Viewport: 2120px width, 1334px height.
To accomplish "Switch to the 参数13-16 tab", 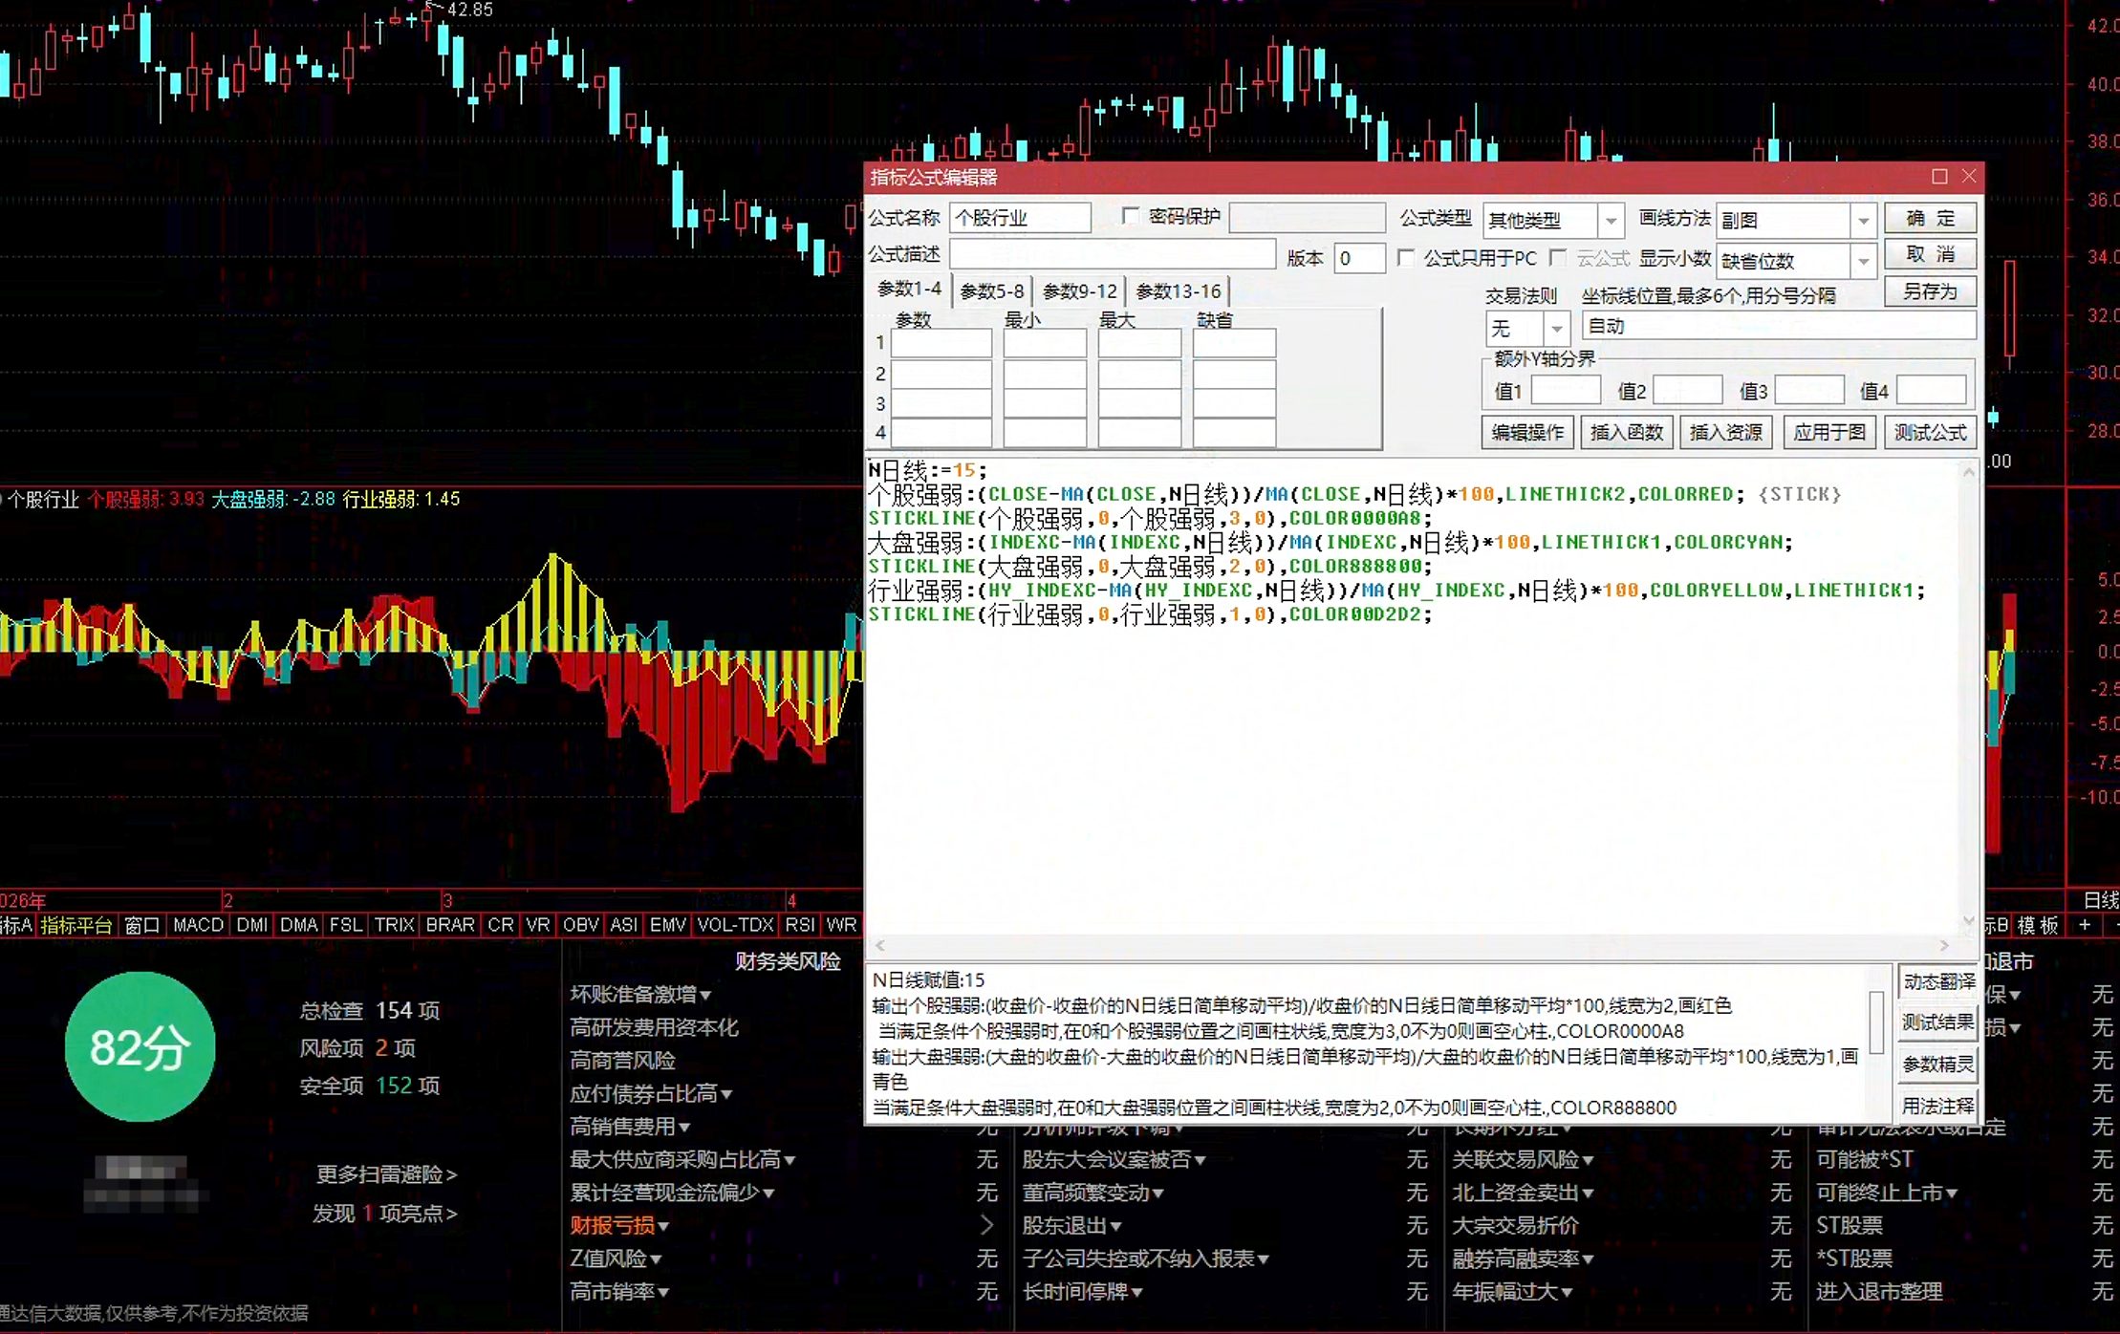I will click(1179, 290).
